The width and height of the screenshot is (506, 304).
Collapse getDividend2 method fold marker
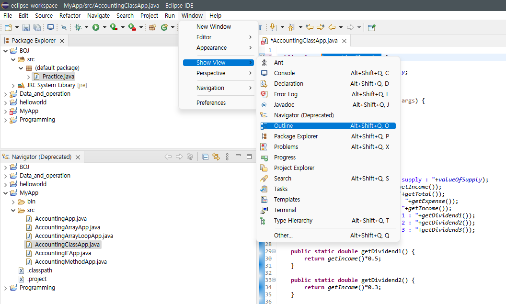[x=274, y=280]
